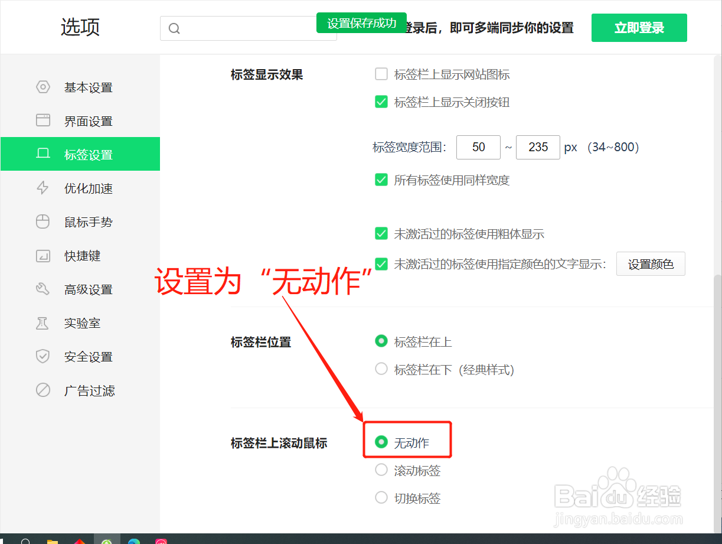The width and height of the screenshot is (722, 544).
Task: Enable 标签栏上显示网站图标
Action: click(381, 74)
